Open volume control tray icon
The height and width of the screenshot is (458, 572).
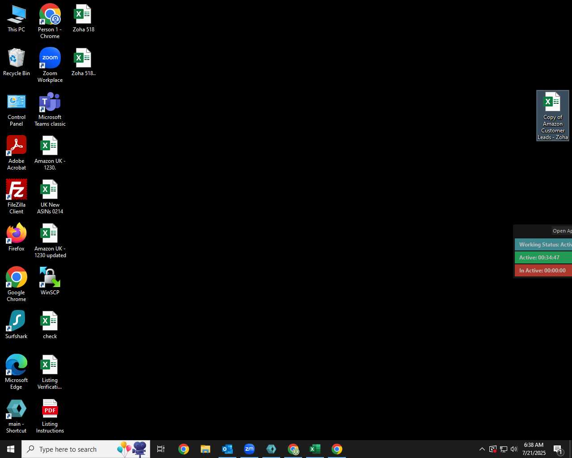(514, 449)
